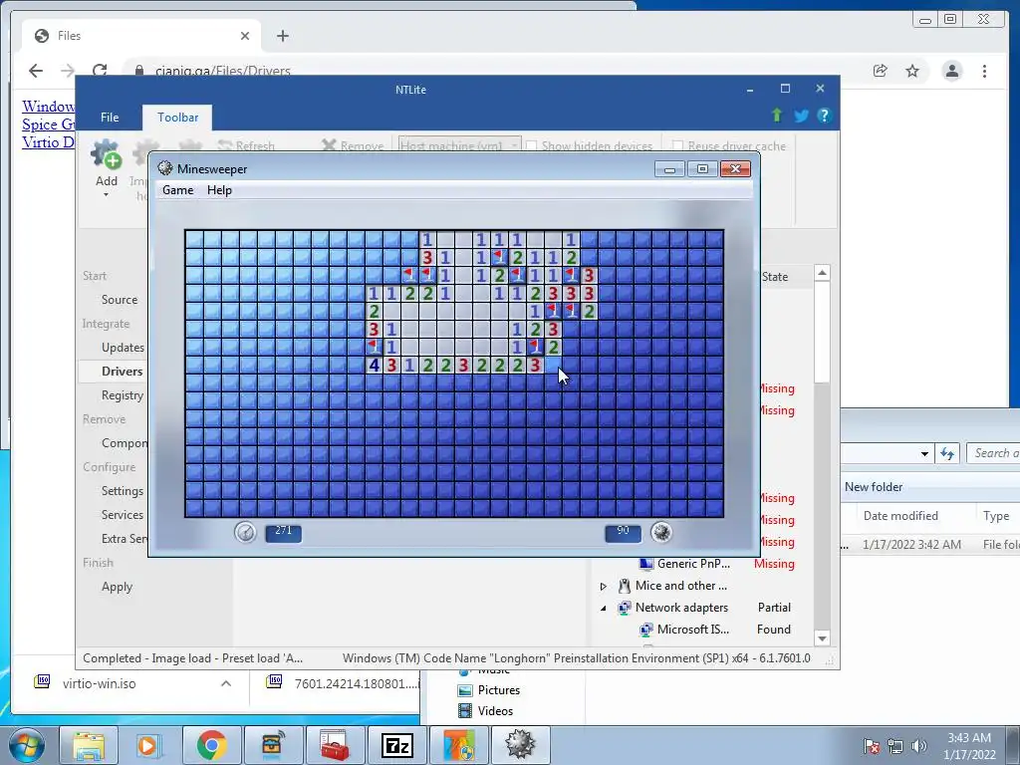This screenshot has height=765, width=1020.
Task: Click the volume speaker tray icon
Action: tap(919, 746)
